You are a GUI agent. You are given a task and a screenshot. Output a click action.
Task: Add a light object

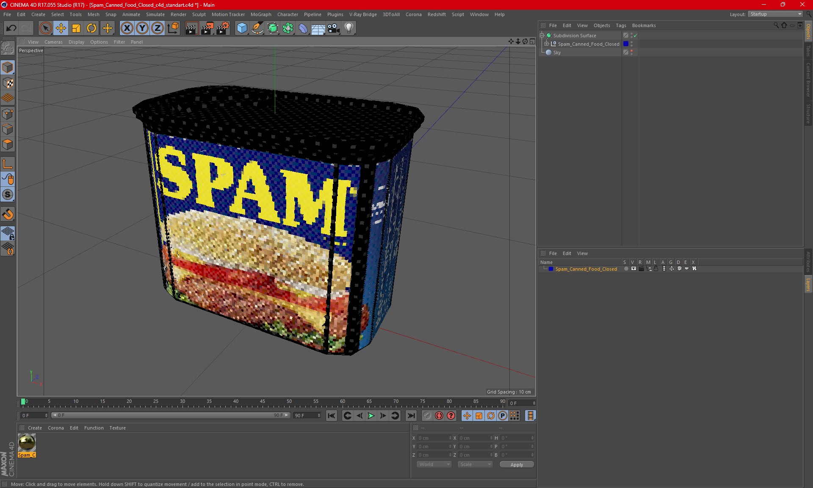pyautogui.click(x=349, y=28)
